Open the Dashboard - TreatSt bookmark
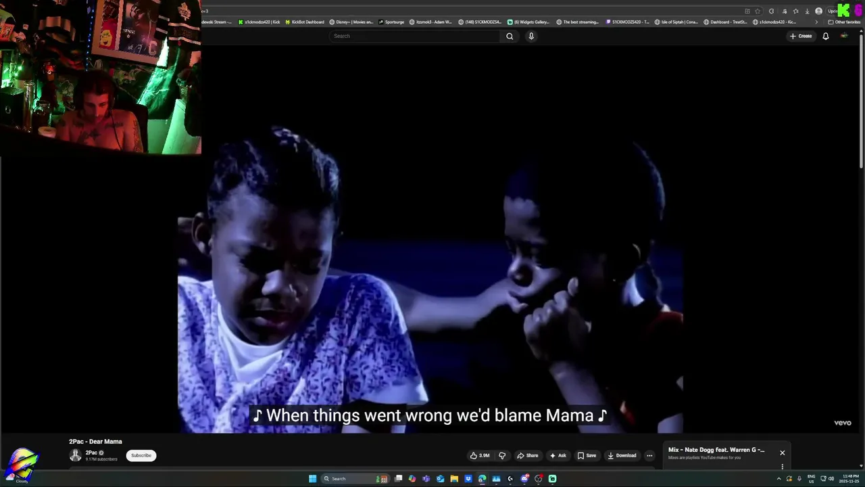The width and height of the screenshot is (865, 487). pyautogui.click(x=726, y=22)
